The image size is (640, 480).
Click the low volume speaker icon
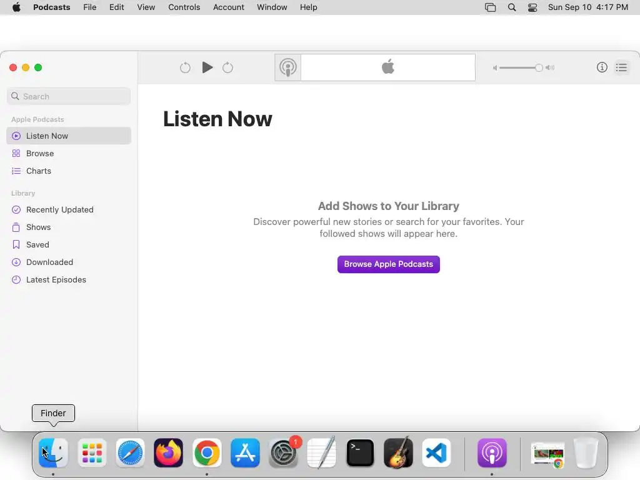(x=495, y=67)
